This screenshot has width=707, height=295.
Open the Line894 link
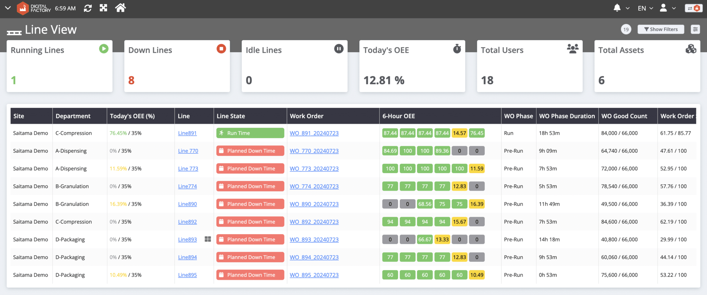187,257
